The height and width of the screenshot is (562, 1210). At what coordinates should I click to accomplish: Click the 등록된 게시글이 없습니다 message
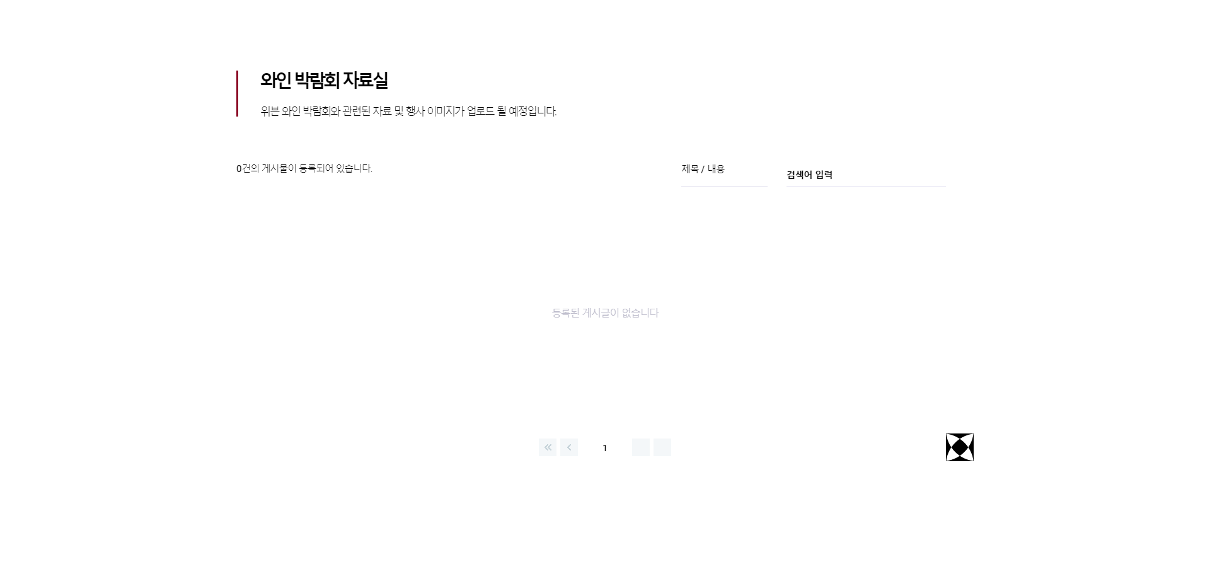pos(605,313)
